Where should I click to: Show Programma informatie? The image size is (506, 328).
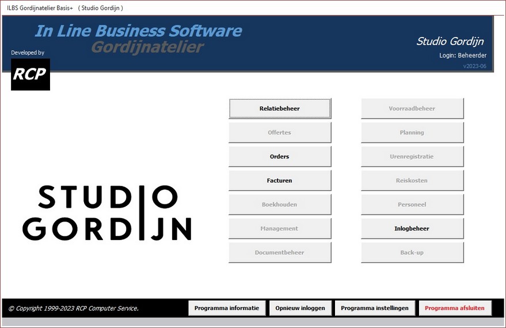click(227, 308)
